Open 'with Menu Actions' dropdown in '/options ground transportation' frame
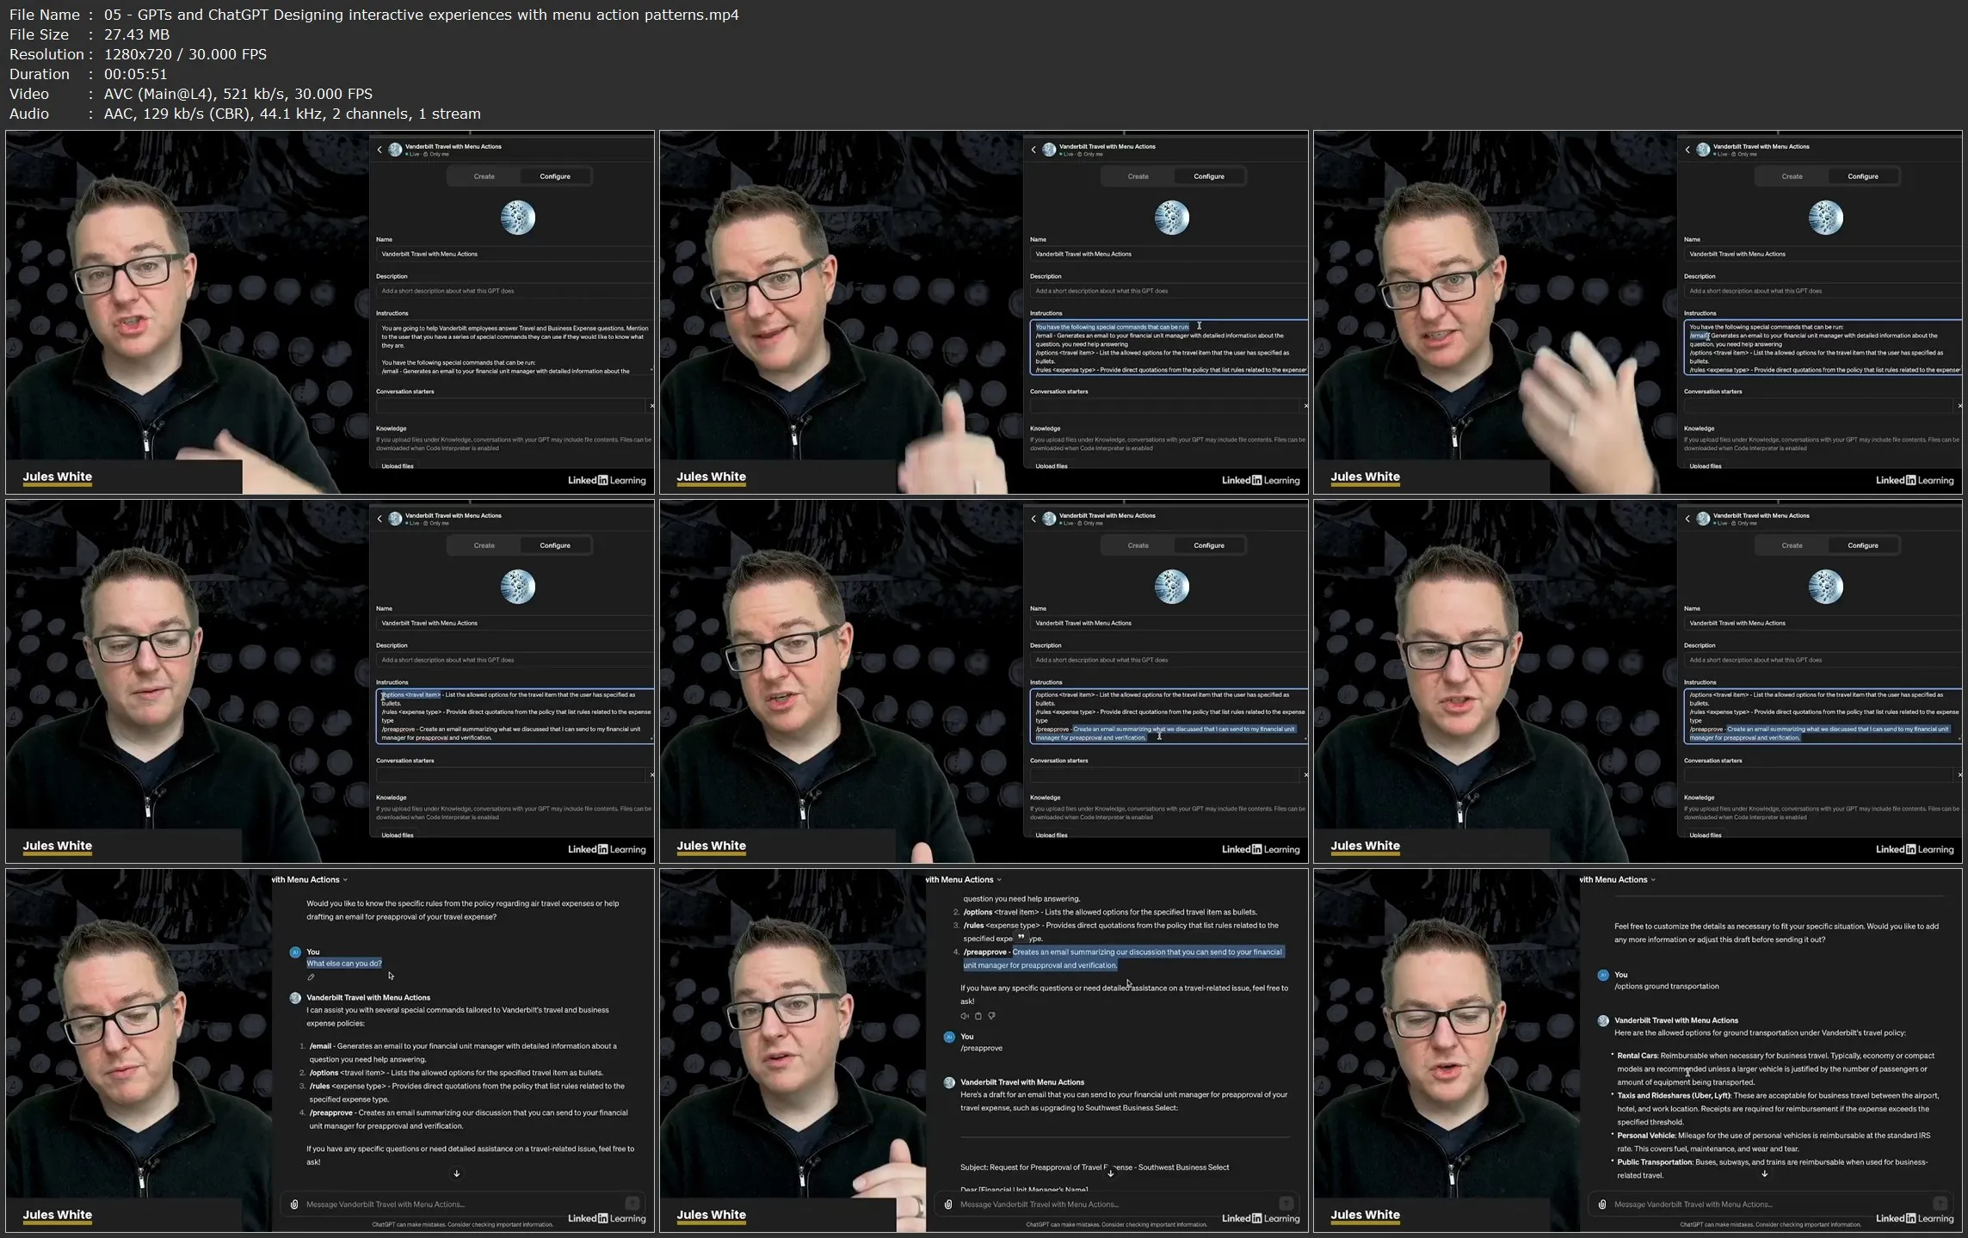 pyautogui.click(x=1618, y=880)
